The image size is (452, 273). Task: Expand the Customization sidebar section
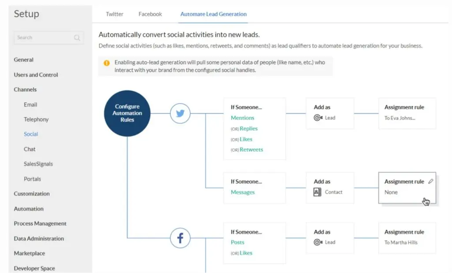(x=32, y=194)
